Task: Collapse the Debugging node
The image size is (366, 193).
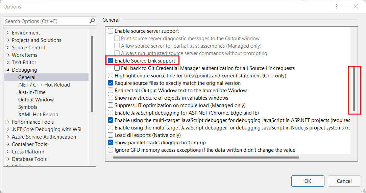Action: [x=8, y=70]
